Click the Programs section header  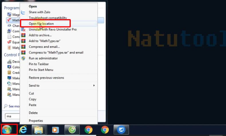tap(12, 8)
